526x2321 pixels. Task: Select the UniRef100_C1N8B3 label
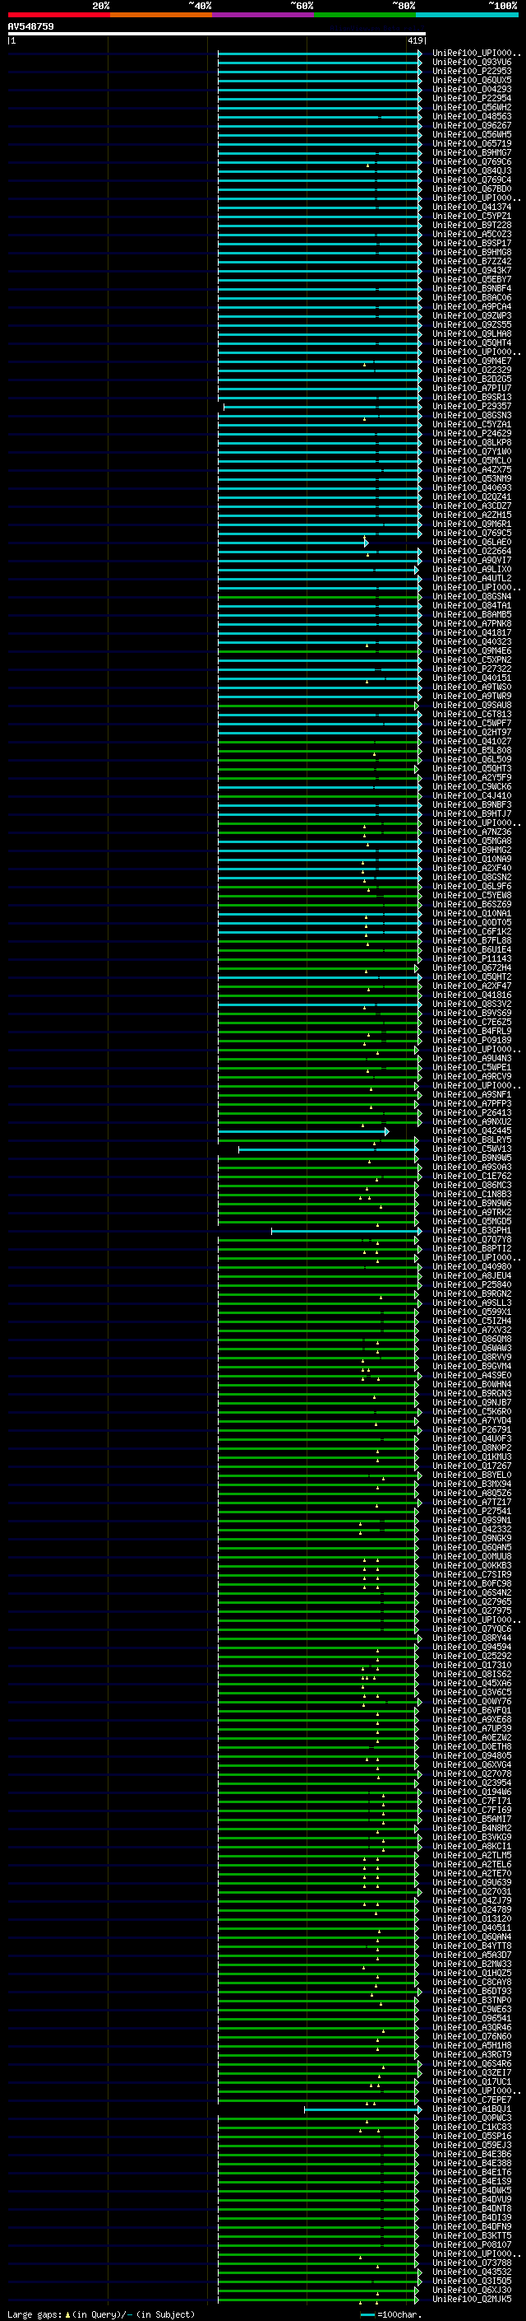(472, 1195)
